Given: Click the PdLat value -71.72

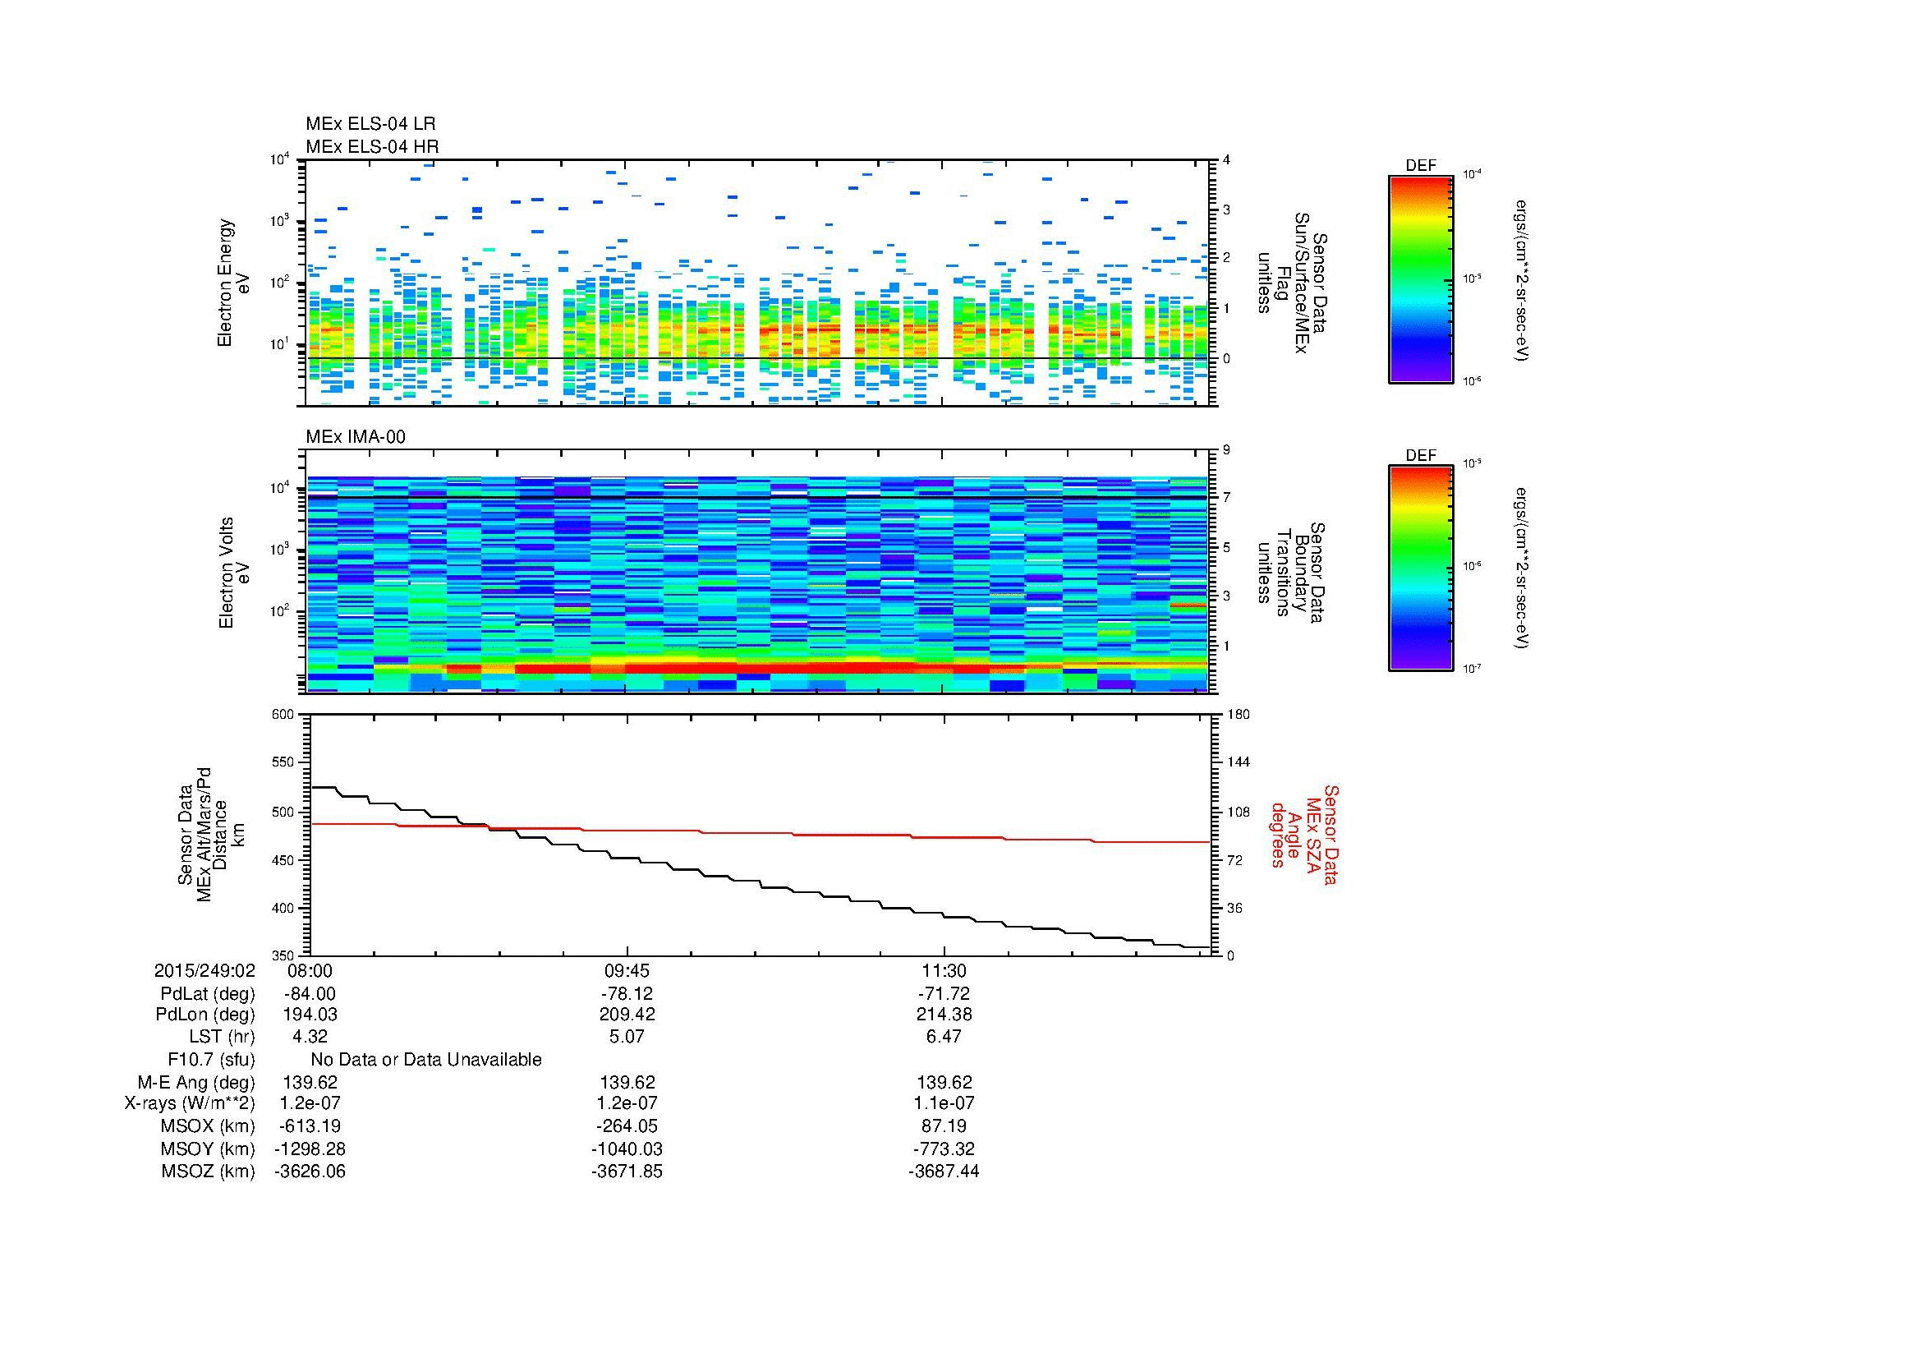Looking at the screenshot, I should 944,994.
